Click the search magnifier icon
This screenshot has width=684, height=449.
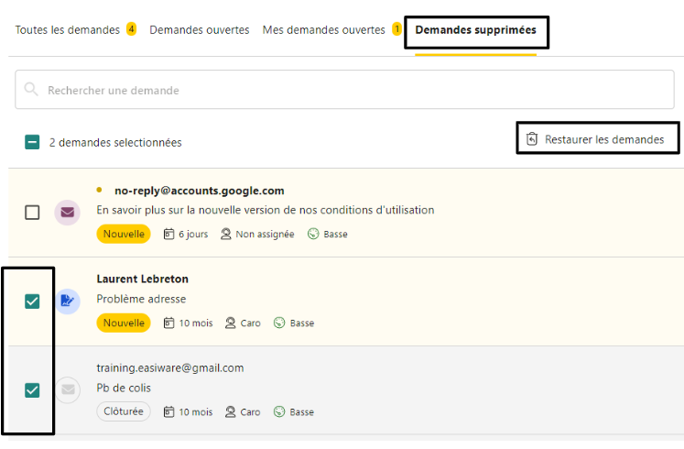pyautogui.click(x=32, y=90)
